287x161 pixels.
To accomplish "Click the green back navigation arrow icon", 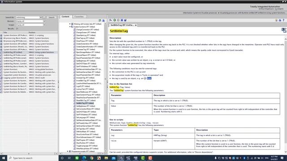I will [115, 20].
